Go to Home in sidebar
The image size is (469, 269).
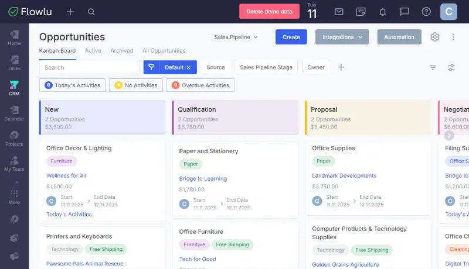click(x=14, y=38)
